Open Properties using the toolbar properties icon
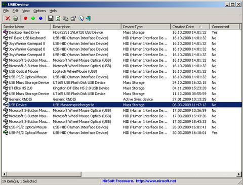Screen dimensions: 243x185 [x=73, y=18]
